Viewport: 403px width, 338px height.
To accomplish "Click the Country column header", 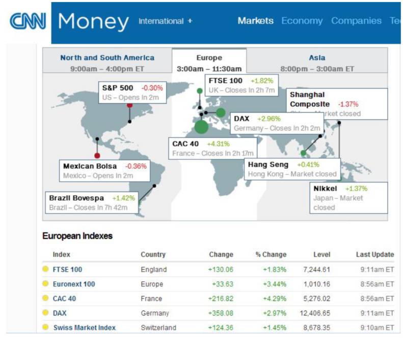I will coord(153,255).
